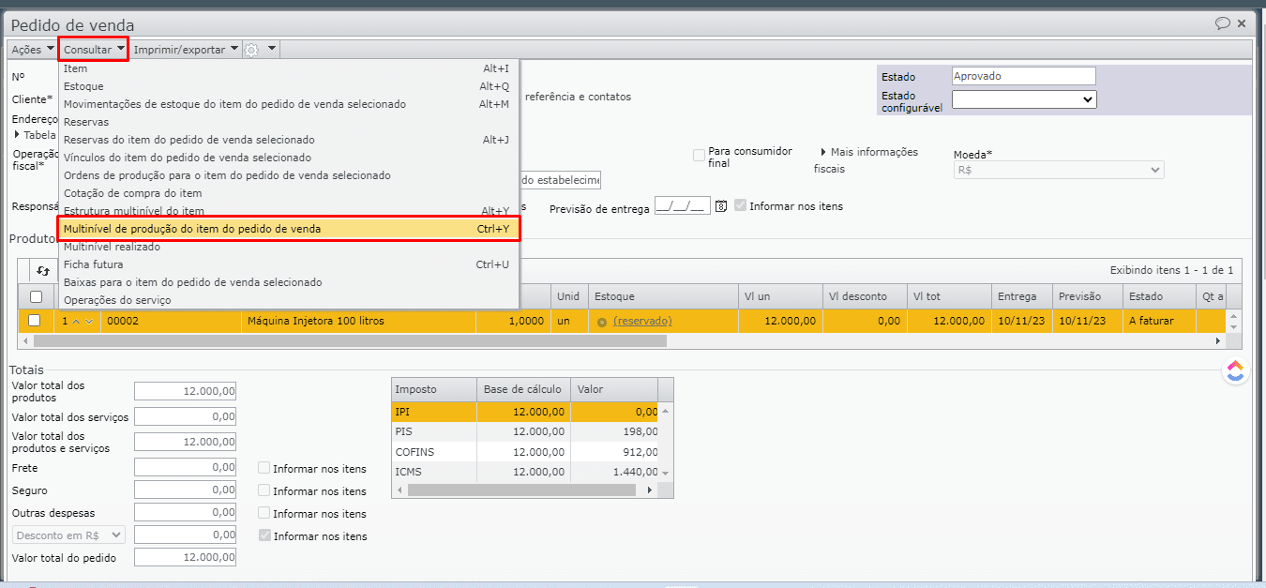Enable Informar nos itens for Frete
Screen dimensions: 1266x588
click(264, 468)
